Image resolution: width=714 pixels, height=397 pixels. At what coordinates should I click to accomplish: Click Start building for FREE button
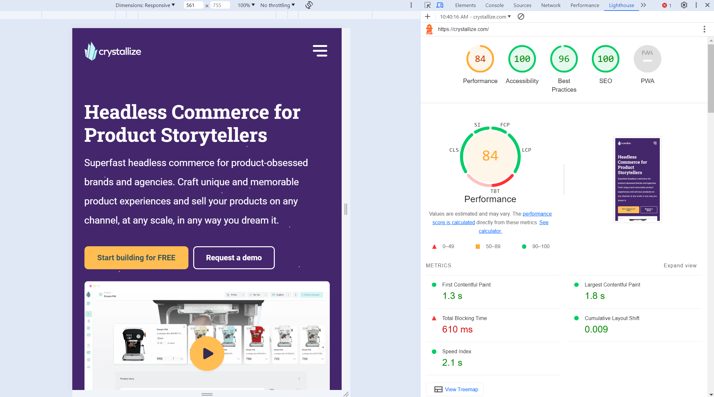pyautogui.click(x=136, y=258)
